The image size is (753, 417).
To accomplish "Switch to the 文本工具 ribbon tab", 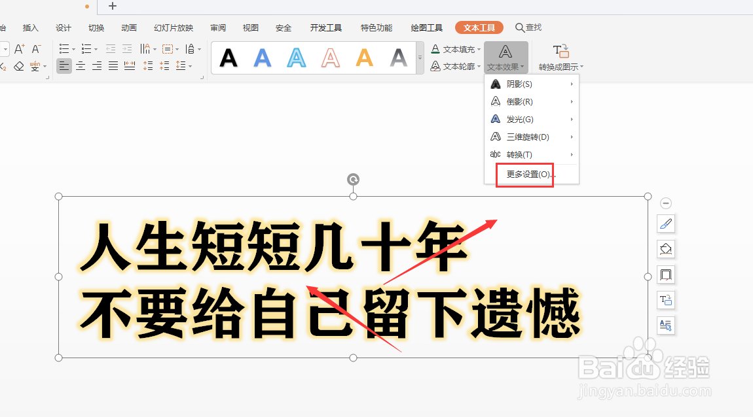I will [479, 27].
